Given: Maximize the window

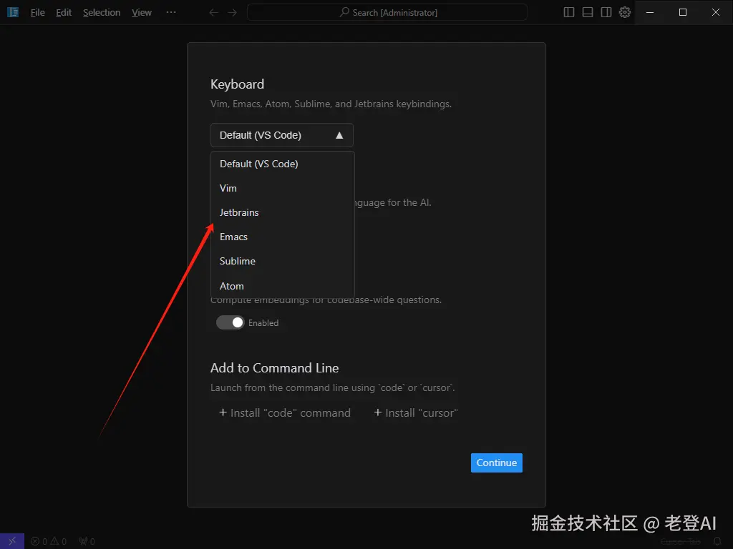Looking at the screenshot, I should pyautogui.click(x=682, y=13).
